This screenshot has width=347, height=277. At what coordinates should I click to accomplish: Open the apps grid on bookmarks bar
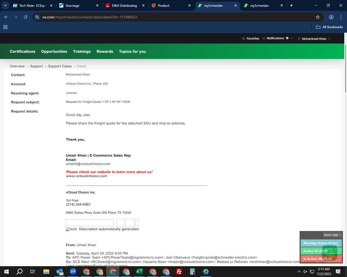[x=5, y=27]
